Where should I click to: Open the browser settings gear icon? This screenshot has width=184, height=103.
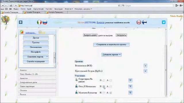(181, 5)
